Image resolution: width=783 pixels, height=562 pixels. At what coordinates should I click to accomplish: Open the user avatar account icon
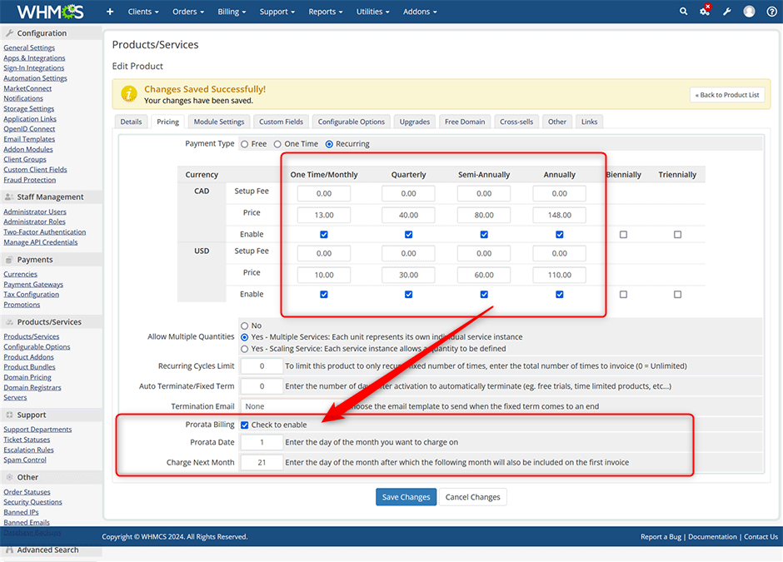pyautogui.click(x=749, y=12)
